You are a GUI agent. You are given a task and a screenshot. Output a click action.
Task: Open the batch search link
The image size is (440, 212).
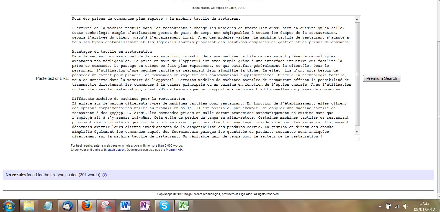pos(116,150)
